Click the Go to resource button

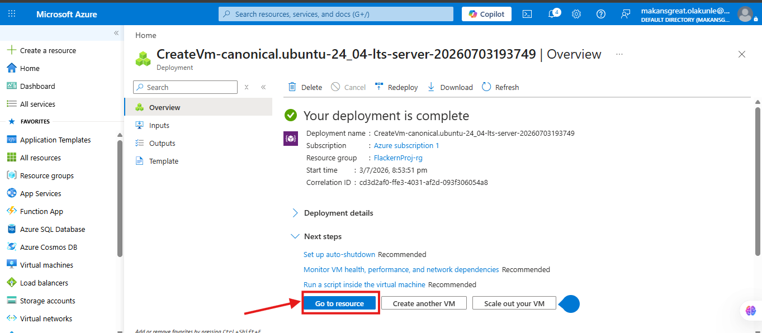339,303
